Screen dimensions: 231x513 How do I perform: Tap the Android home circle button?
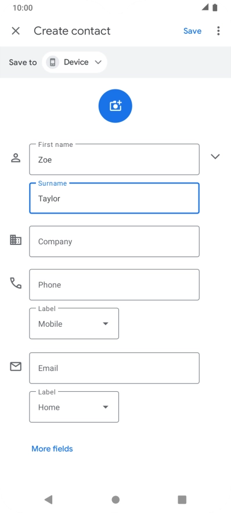click(x=115, y=500)
